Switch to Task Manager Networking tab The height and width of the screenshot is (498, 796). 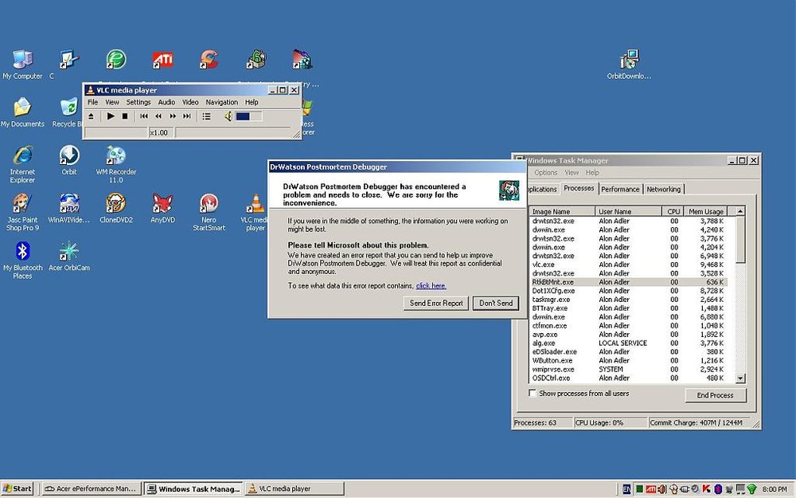coord(664,189)
